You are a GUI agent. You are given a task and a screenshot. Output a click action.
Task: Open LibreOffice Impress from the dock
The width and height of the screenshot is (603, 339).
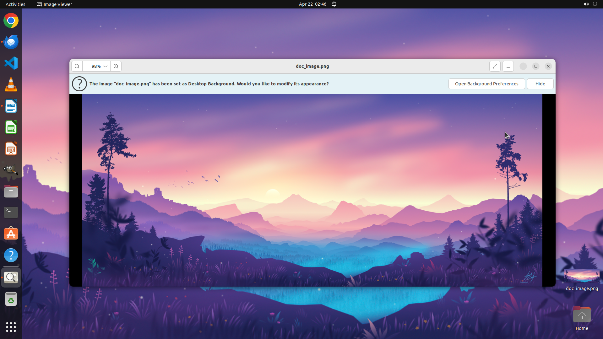coord(11,149)
